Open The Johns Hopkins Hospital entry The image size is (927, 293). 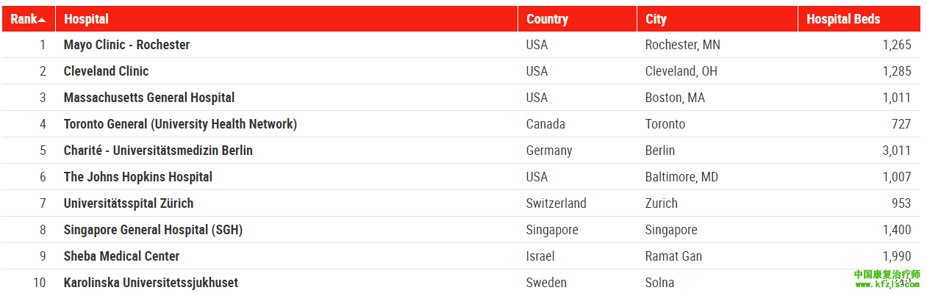coord(138,177)
